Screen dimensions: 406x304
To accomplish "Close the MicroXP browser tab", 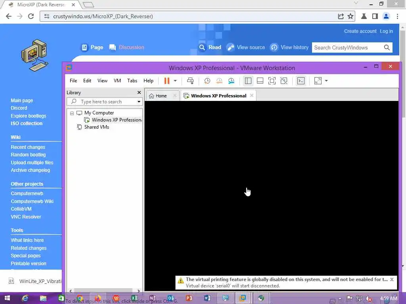I will (x=73, y=5).
